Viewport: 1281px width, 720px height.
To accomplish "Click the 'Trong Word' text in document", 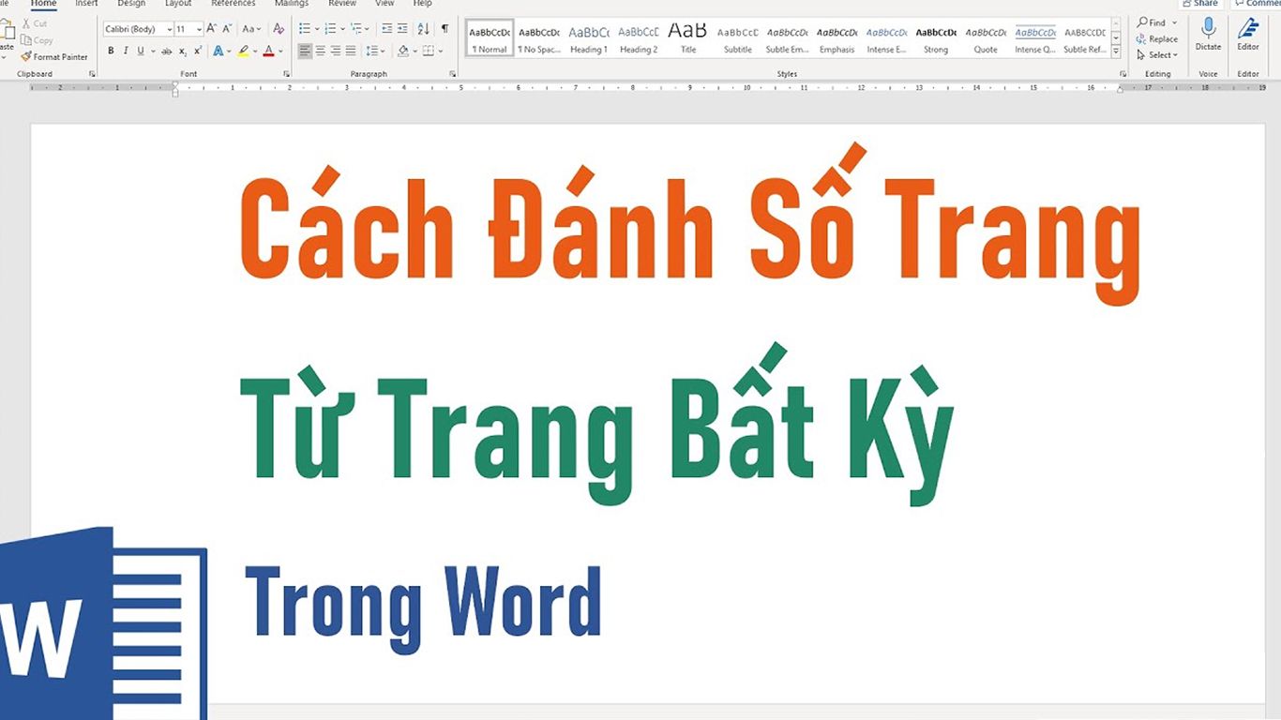I will pos(423,608).
